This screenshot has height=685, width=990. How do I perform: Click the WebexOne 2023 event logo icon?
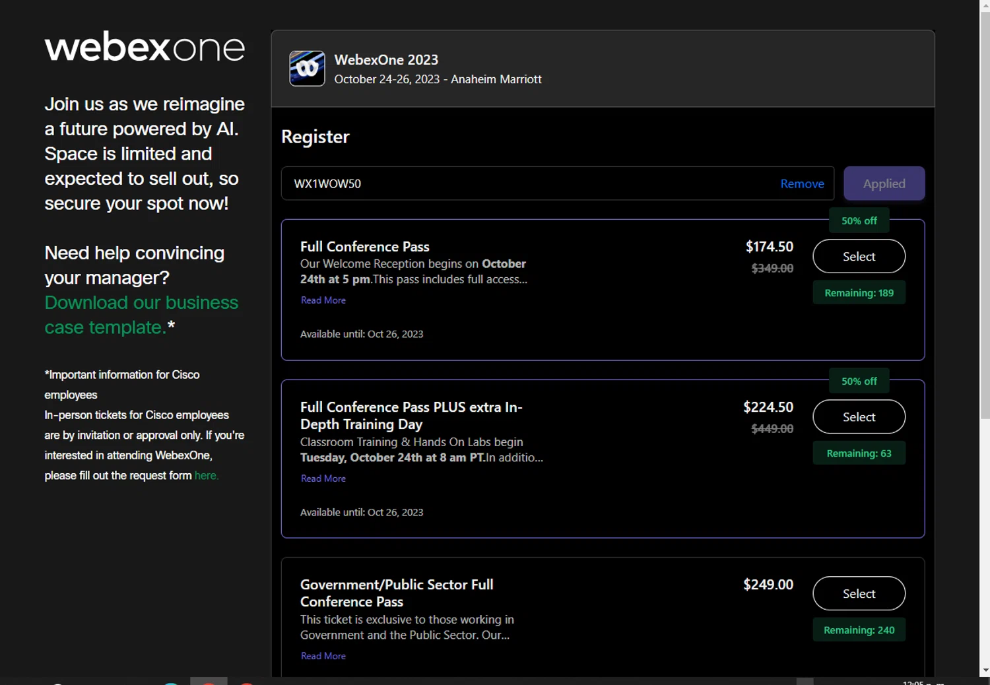307,69
